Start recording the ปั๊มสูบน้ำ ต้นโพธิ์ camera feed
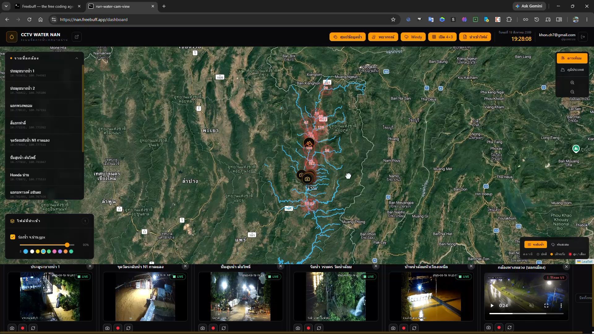 pyautogui.click(x=213, y=328)
